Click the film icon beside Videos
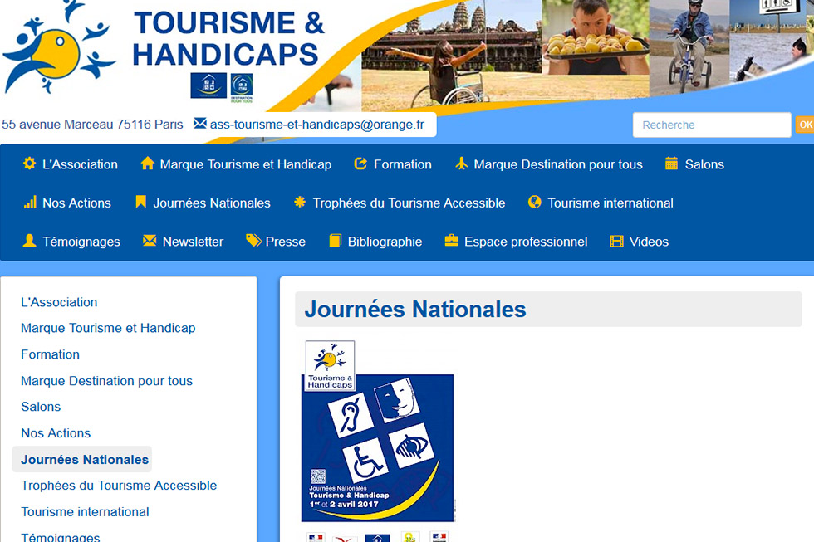814x542 pixels. click(616, 242)
